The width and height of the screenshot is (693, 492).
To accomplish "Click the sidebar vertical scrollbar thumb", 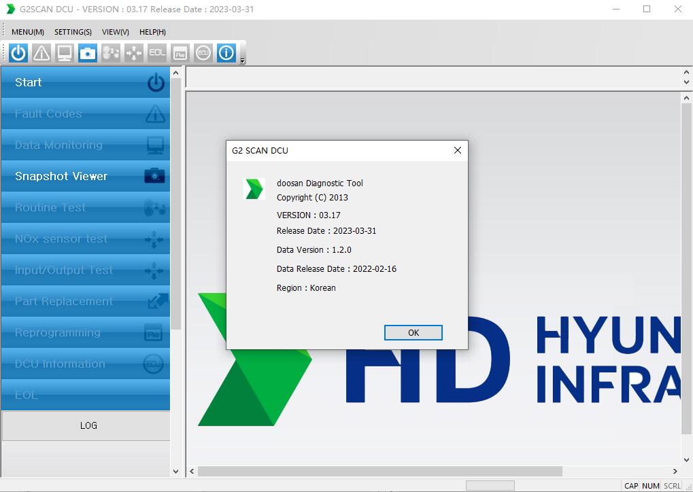I will tap(176, 204).
